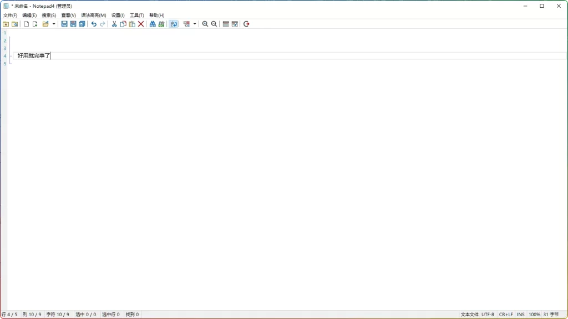Click the Cut icon on the toolbar
The height and width of the screenshot is (319, 568).
click(x=115, y=24)
